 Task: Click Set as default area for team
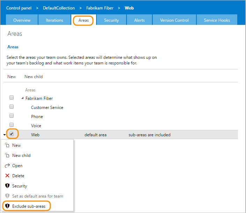tap(37, 196)
